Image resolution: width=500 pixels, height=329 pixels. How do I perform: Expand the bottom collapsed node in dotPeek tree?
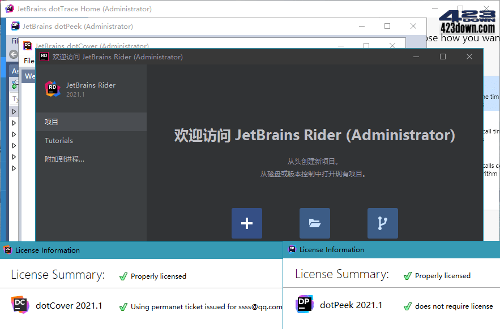[x=14, y=167]
